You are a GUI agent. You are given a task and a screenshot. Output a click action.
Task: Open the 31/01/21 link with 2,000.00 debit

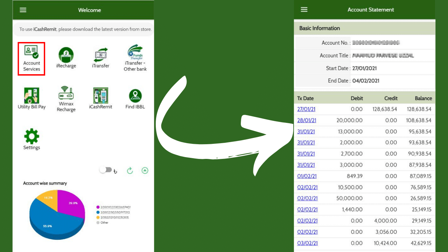[x=306, y=142]
